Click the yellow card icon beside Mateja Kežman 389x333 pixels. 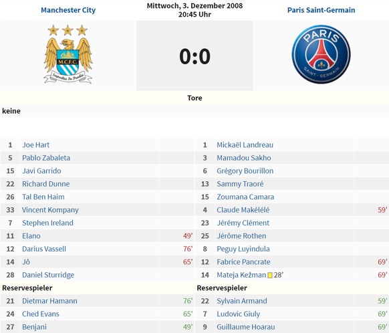[270, 275]
